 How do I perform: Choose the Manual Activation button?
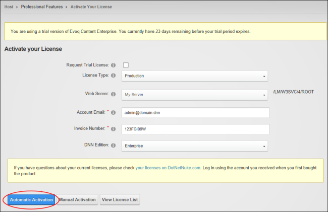77,200
